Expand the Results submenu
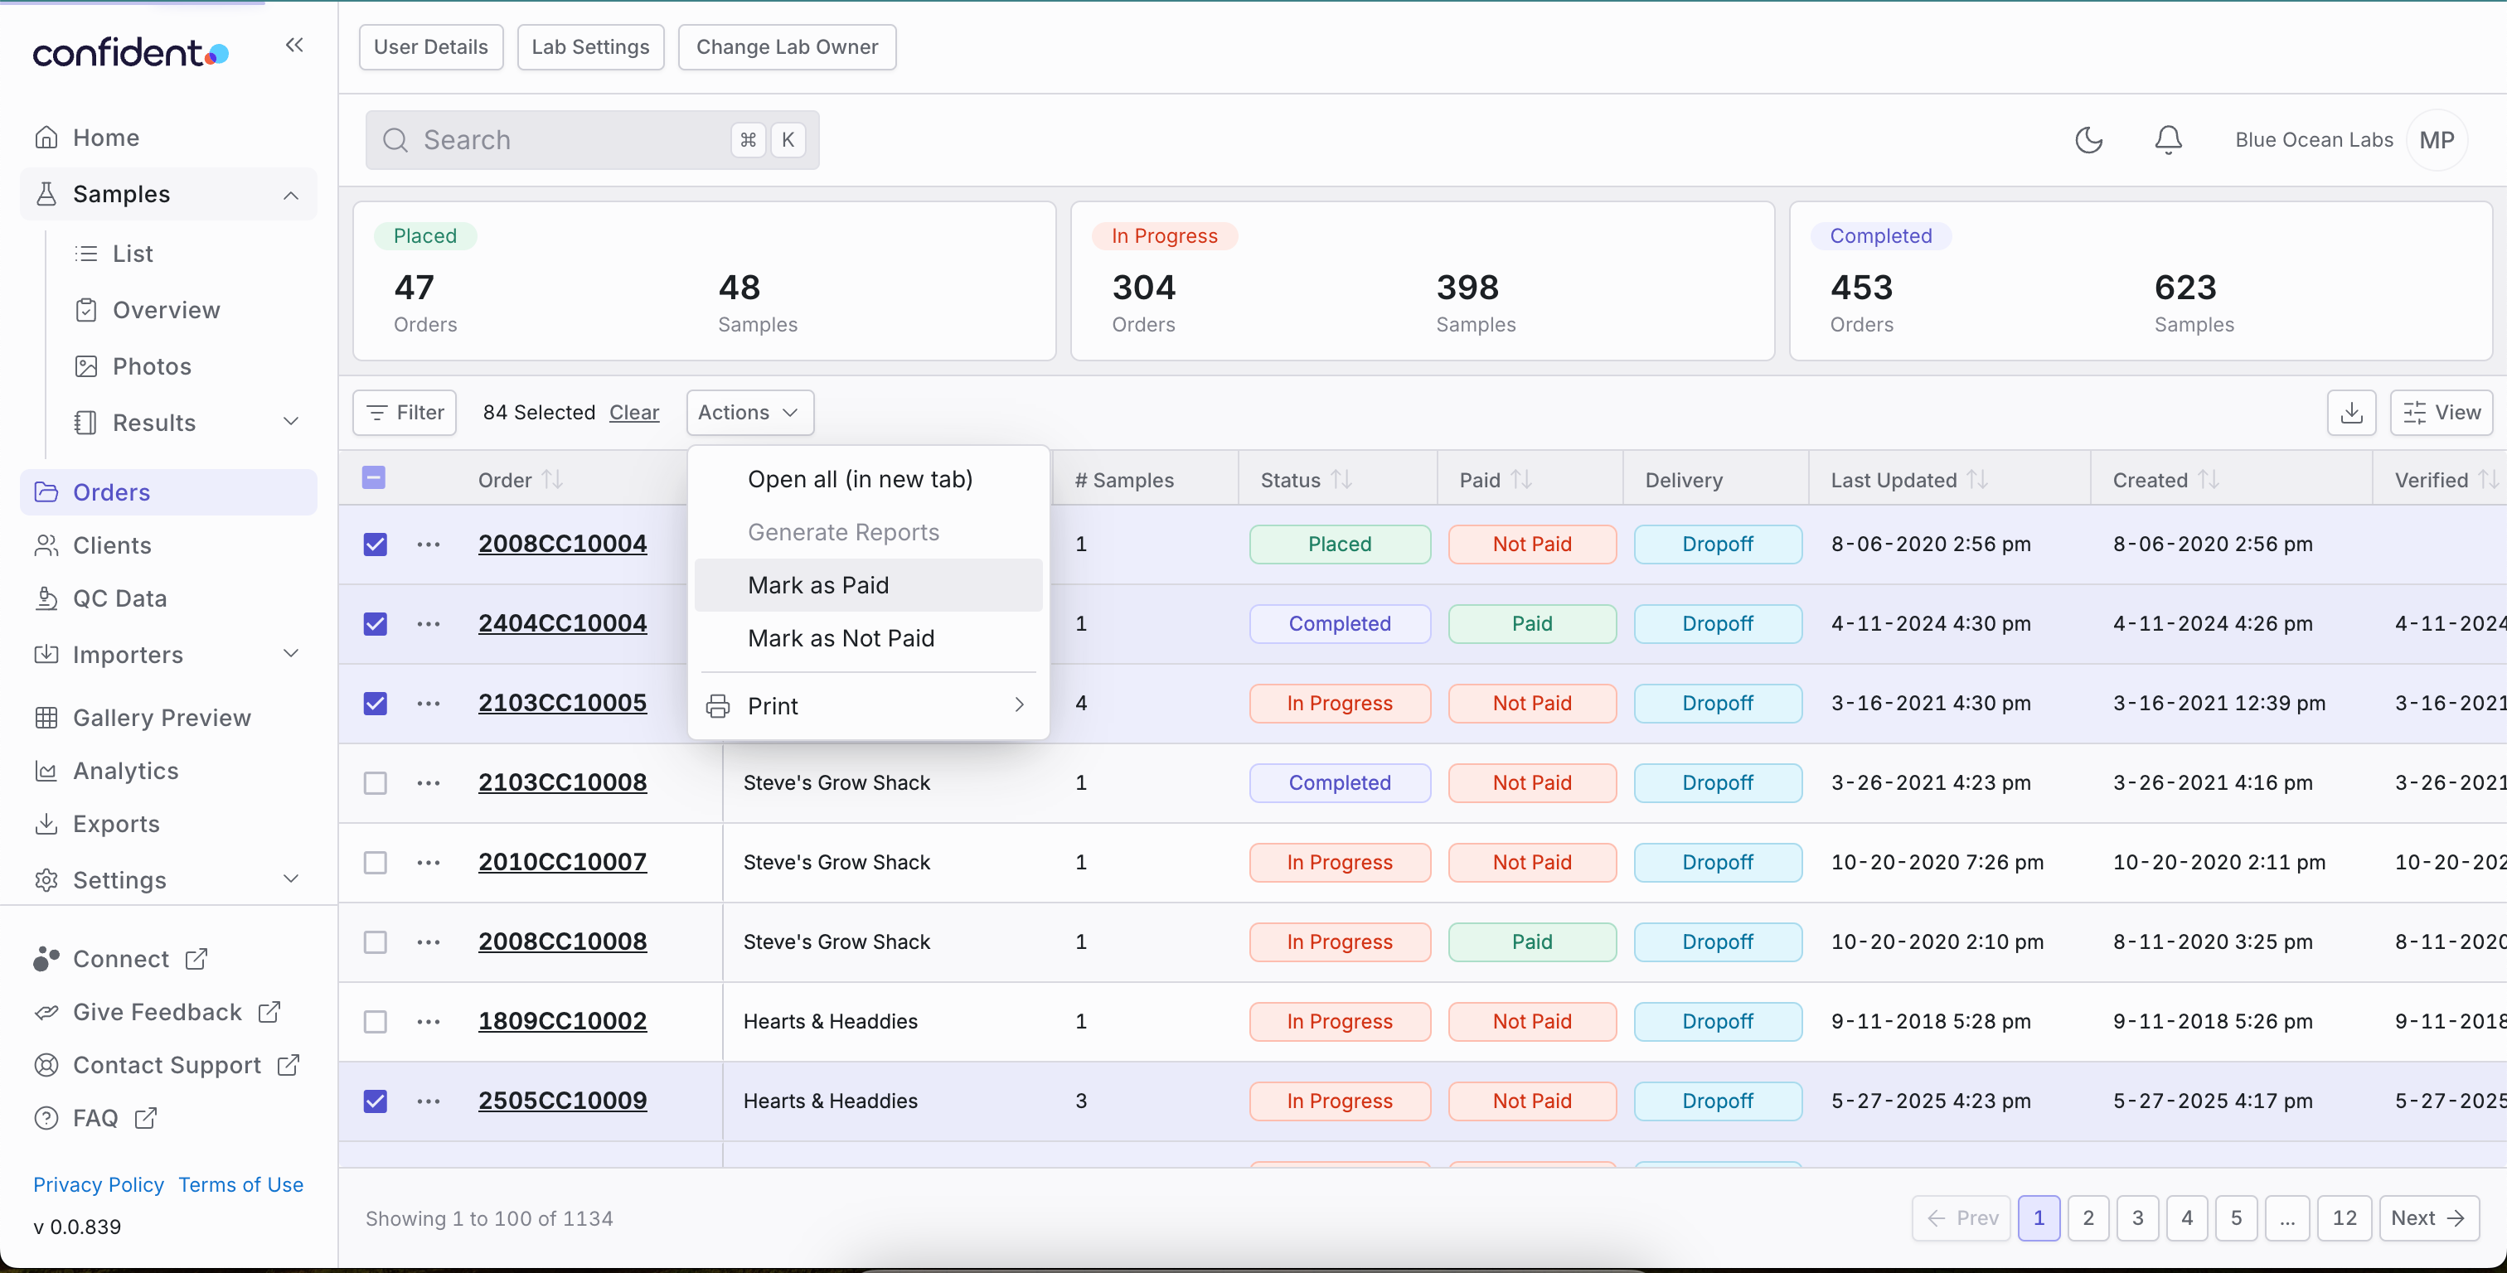The width and height of the screenshot is (2507, 1273). pos(290,423)
